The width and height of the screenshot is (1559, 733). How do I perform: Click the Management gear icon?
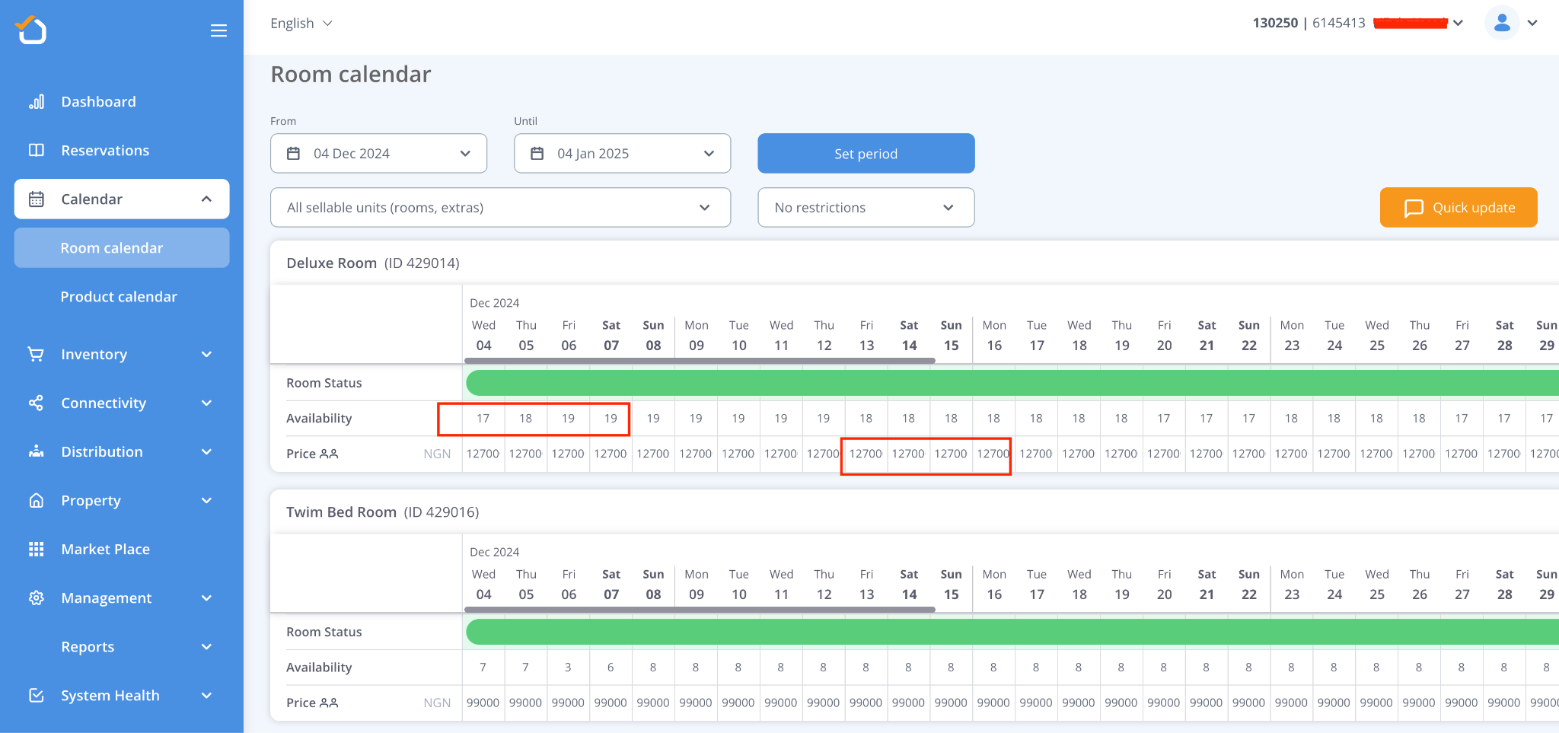[x=36, y=598]
